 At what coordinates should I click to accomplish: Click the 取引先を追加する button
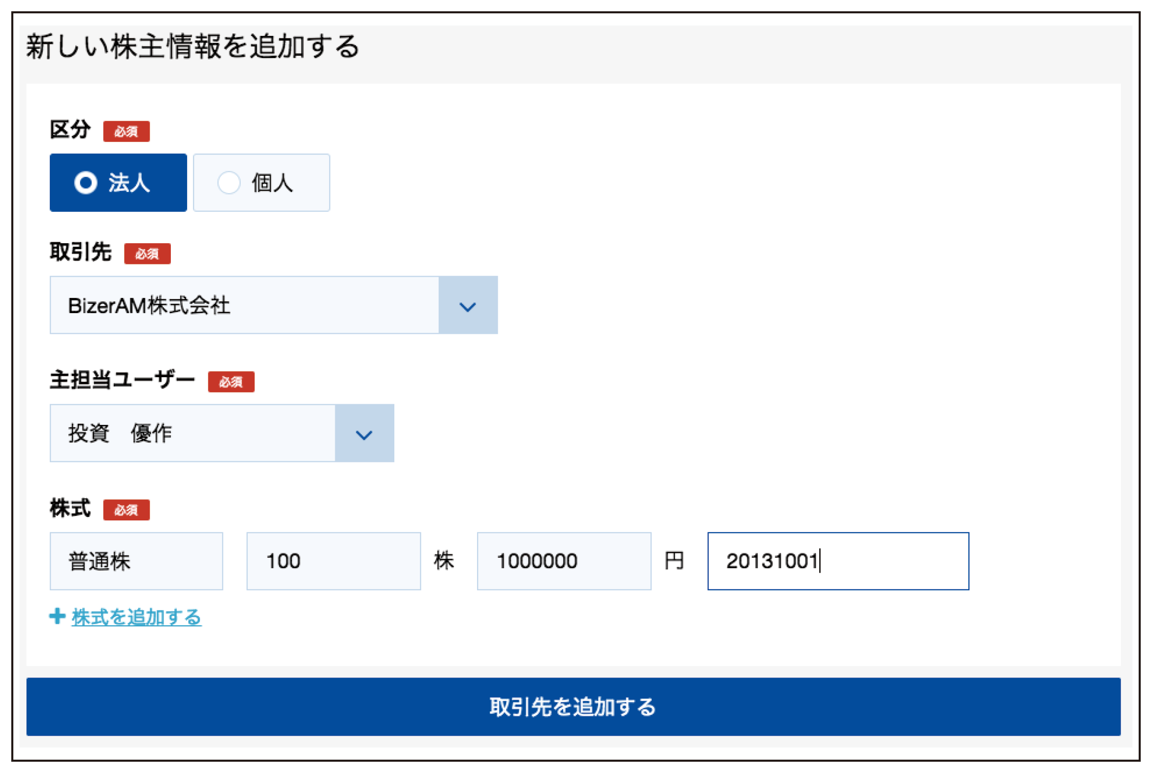tap(574, 708)
